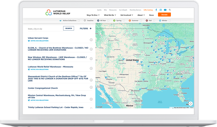This screenshot has width=217, height=127.
Task: Click the gray Inactive legend circle
Action: pyautogui.click(x=85, y=20)
